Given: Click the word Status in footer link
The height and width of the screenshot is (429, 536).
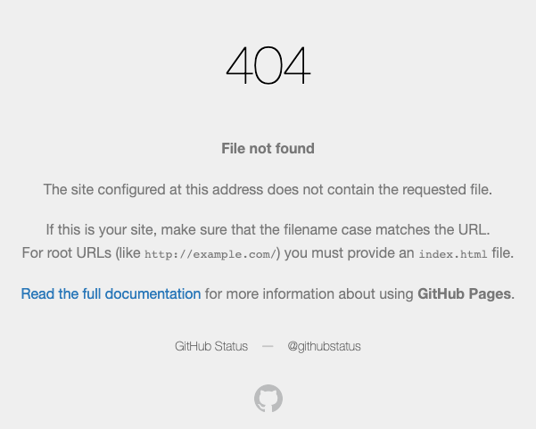Looking at the screenshot, I should [231, 346].
